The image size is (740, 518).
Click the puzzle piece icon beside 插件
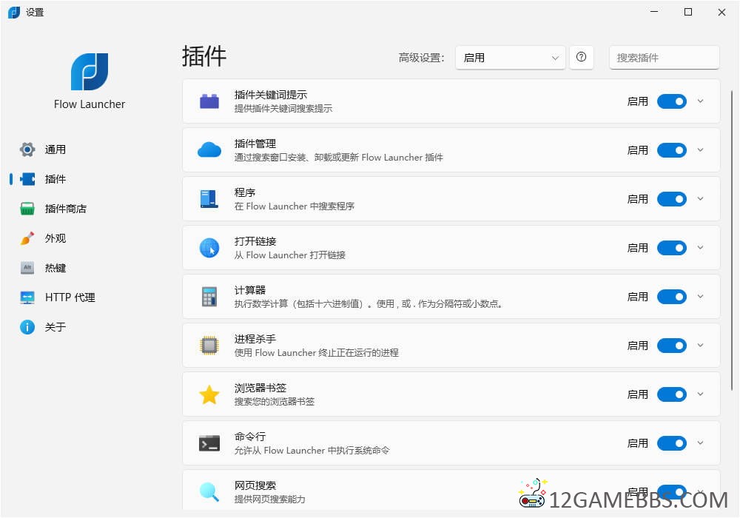(27, 179)
